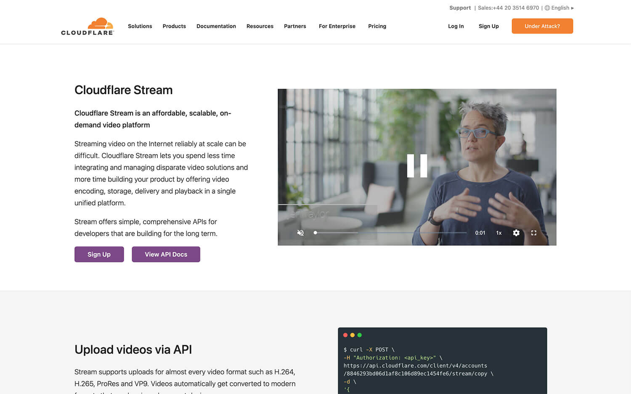
Task: Click the Authorization header code line
Action: (393, 357)
